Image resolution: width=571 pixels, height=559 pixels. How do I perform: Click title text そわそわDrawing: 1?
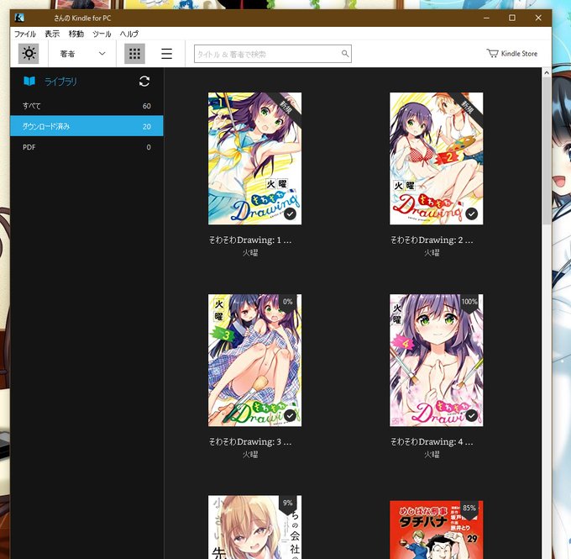(x=250, y=240)
